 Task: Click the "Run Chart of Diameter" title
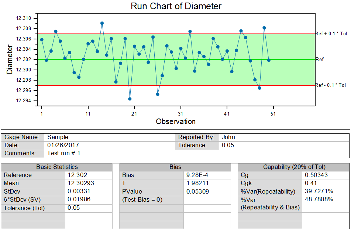tap(176, 6)
